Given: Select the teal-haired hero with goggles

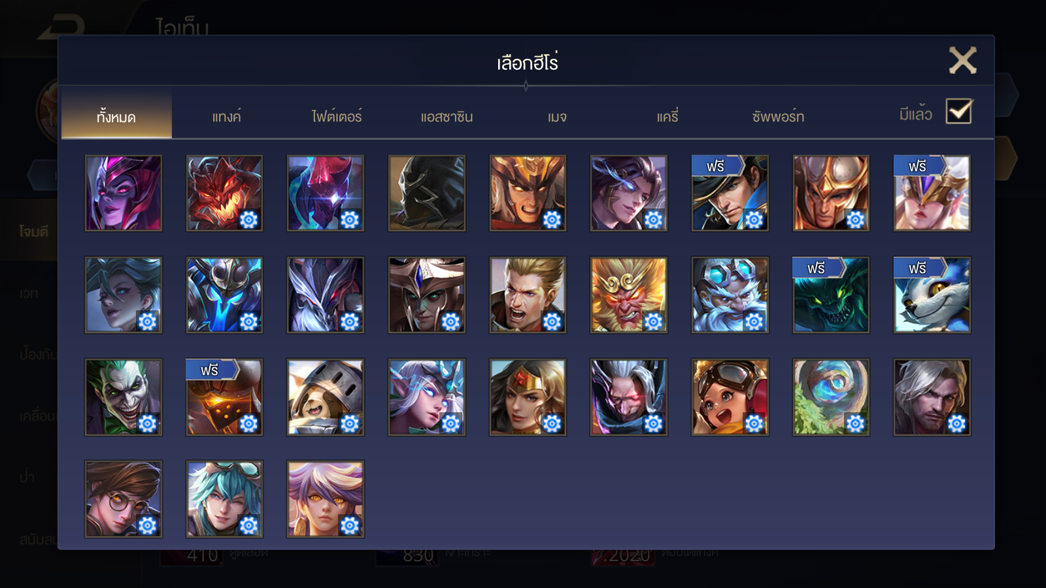Looking at the screenshot, I should click(x=224, y=498).
